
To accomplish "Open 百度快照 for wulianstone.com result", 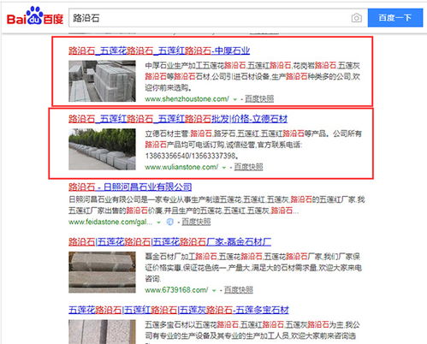I will (x=248, y=167).
